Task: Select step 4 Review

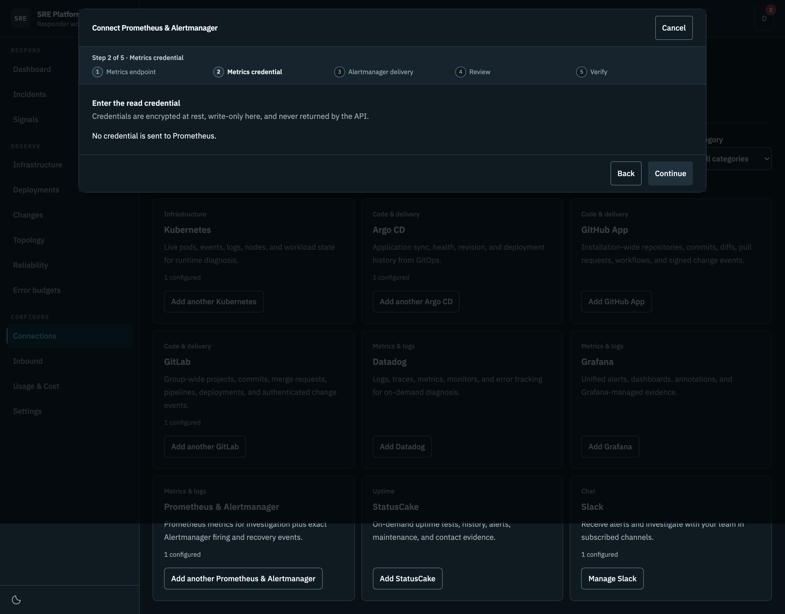Action: (x=473, y=72)
